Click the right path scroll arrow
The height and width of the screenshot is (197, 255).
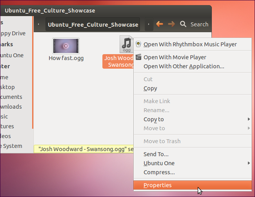[x=149, y=24]
